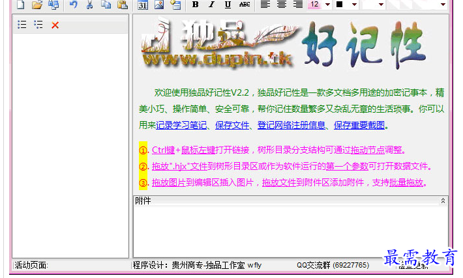The image size is (463, 278).
Task: Click the font size 12 box
Action: (x=315, y=5)
